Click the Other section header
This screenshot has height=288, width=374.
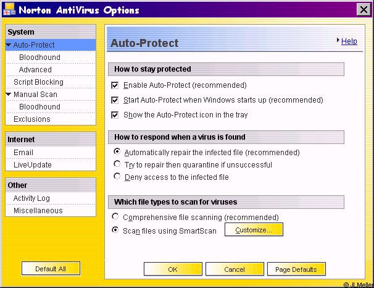point(51,185)
